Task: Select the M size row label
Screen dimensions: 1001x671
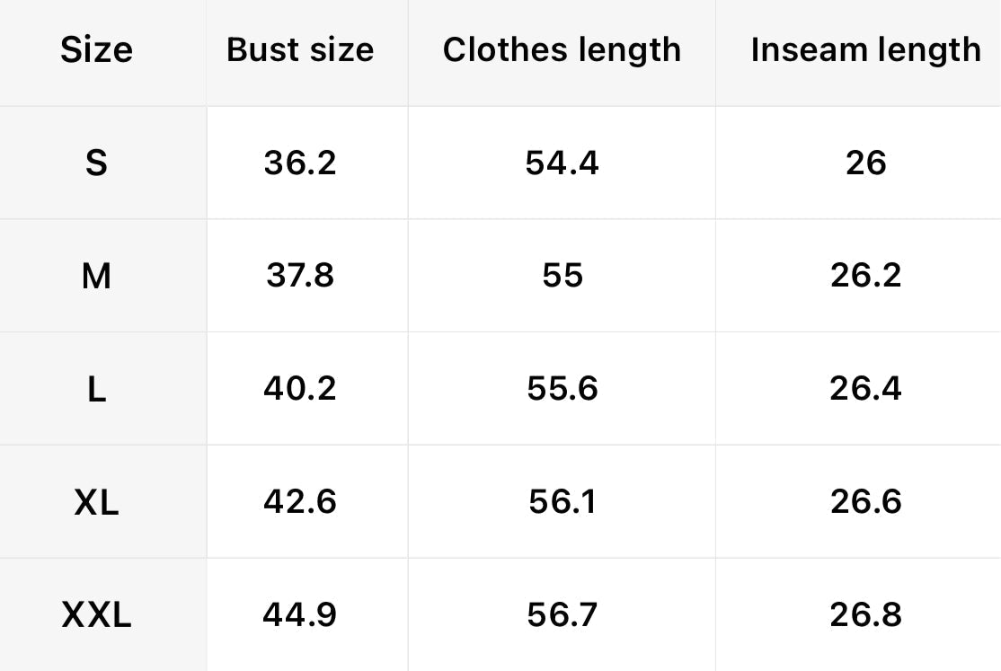Action: [96, 276]
